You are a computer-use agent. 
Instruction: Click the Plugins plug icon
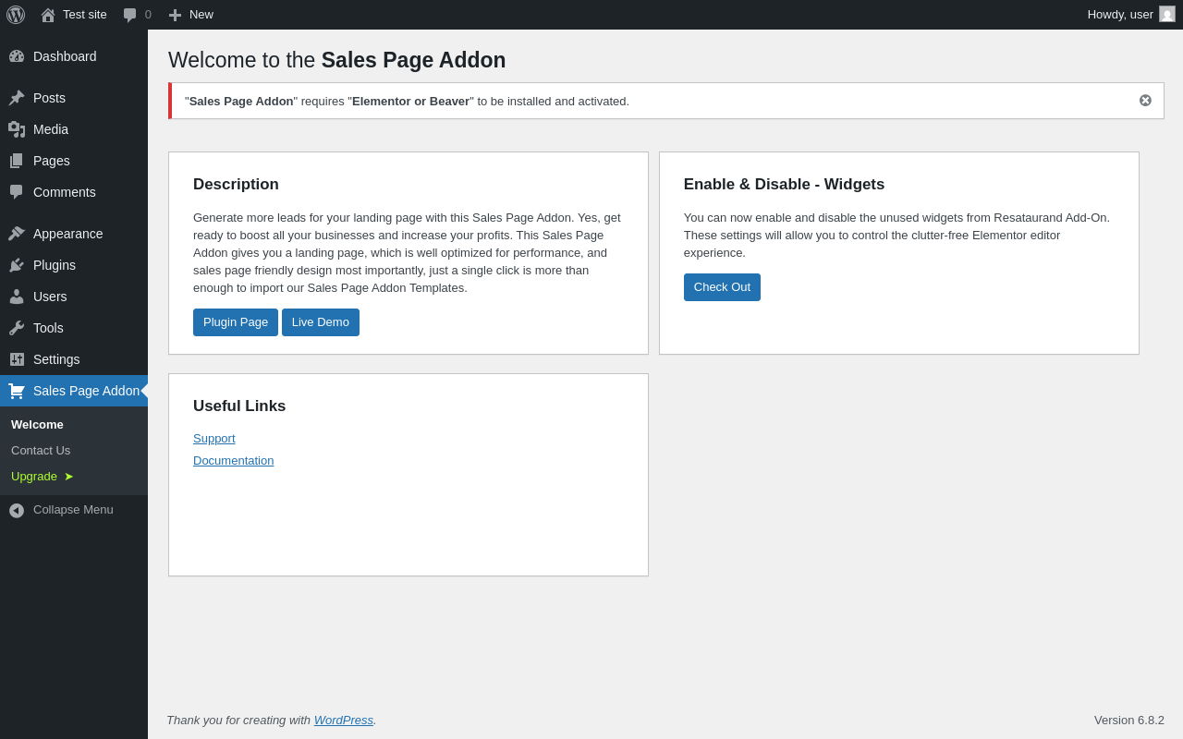tap(17, 265)
